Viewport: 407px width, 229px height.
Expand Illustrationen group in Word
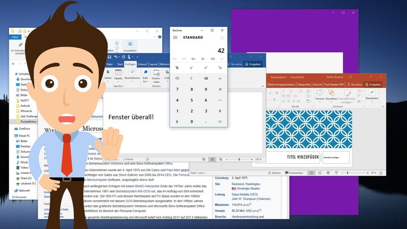(x=132, y=76)
